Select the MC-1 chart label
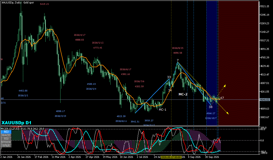The image size is (273, 160). 162,110
